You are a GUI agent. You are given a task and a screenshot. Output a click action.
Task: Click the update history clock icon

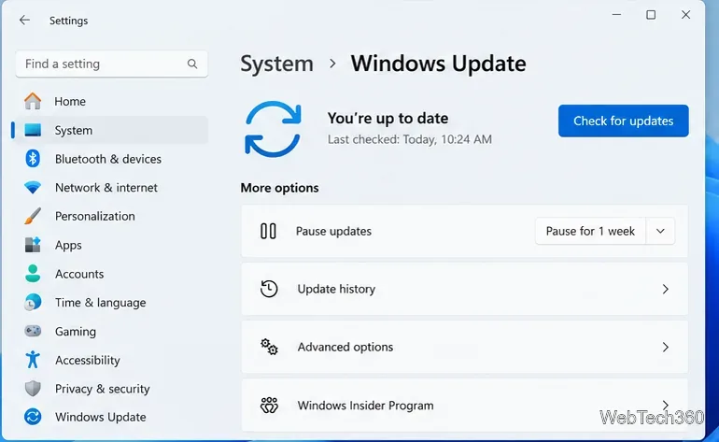269,289
